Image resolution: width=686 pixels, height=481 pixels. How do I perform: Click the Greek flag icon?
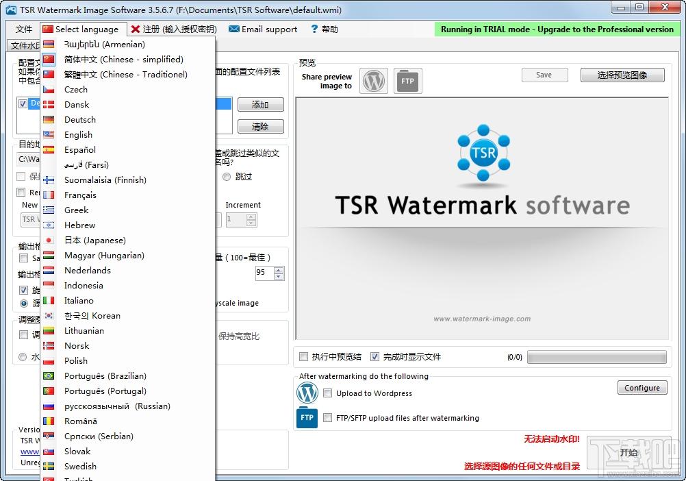tap(49, 210)
